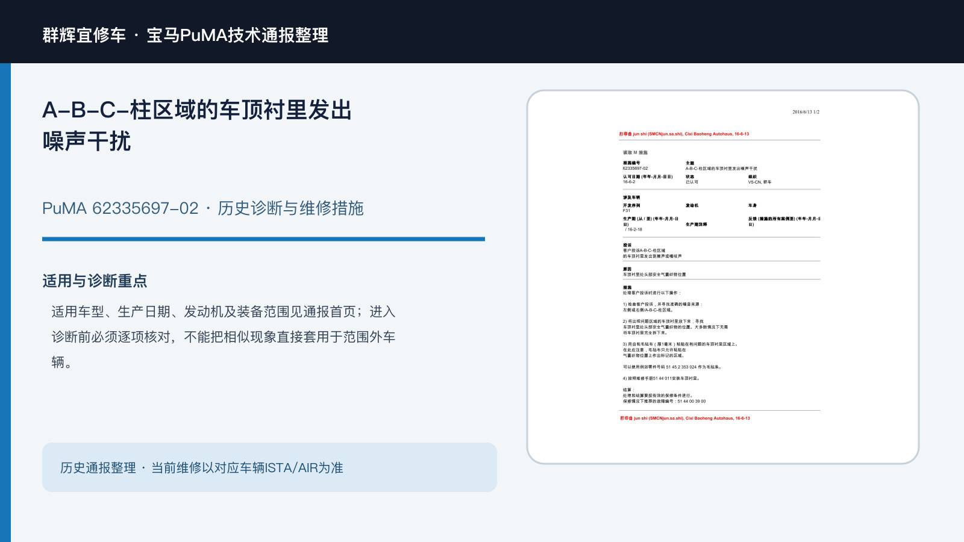Select the 措施编号 62335697-02 field in document
This screenshot has width=964, height=542.
pyautogui.click(x=636, y=166)
